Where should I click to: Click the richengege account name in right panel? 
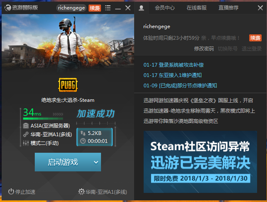156,26
